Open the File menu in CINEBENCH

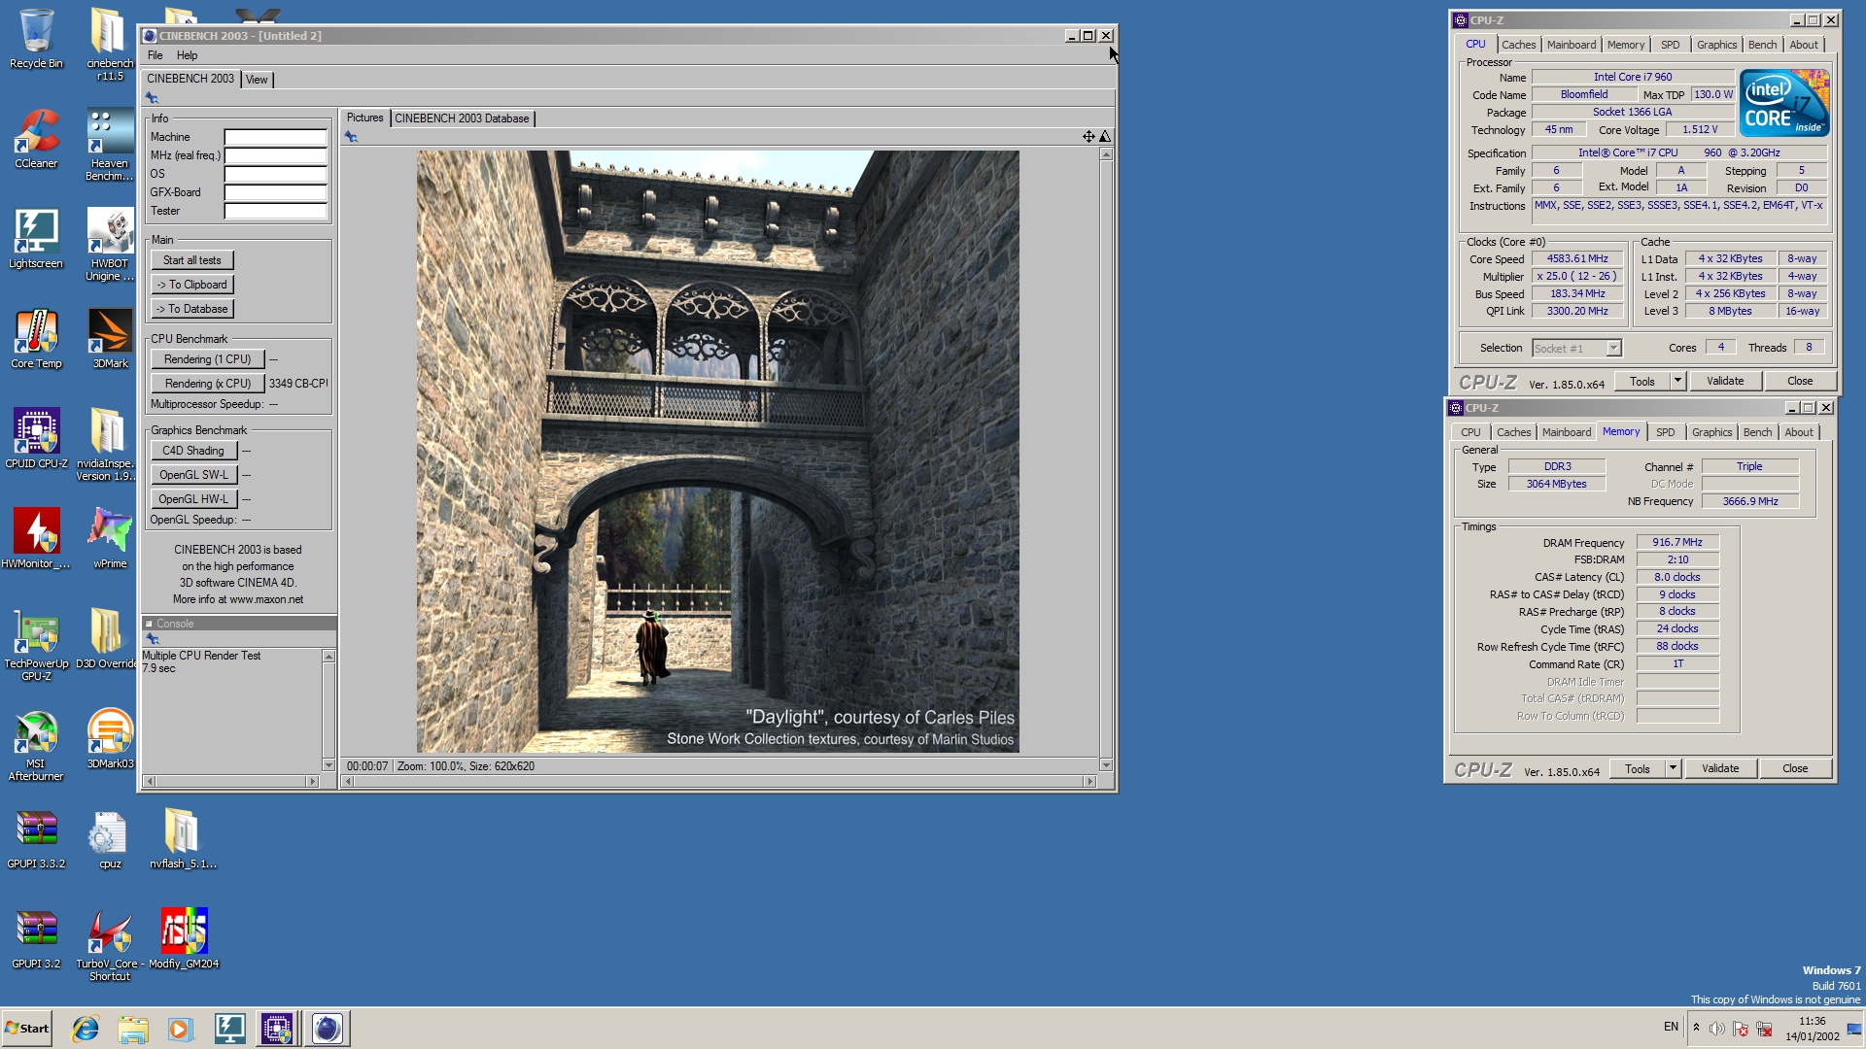pos(155,55)
